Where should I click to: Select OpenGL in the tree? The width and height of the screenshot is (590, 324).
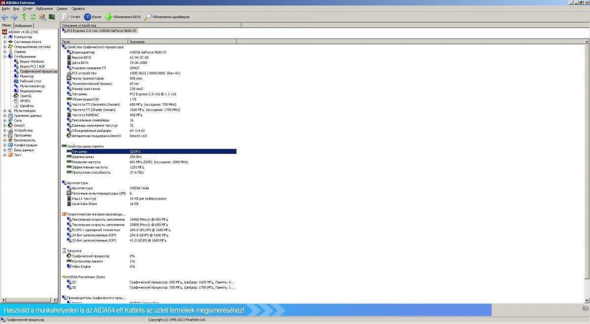tap(26, 96)
